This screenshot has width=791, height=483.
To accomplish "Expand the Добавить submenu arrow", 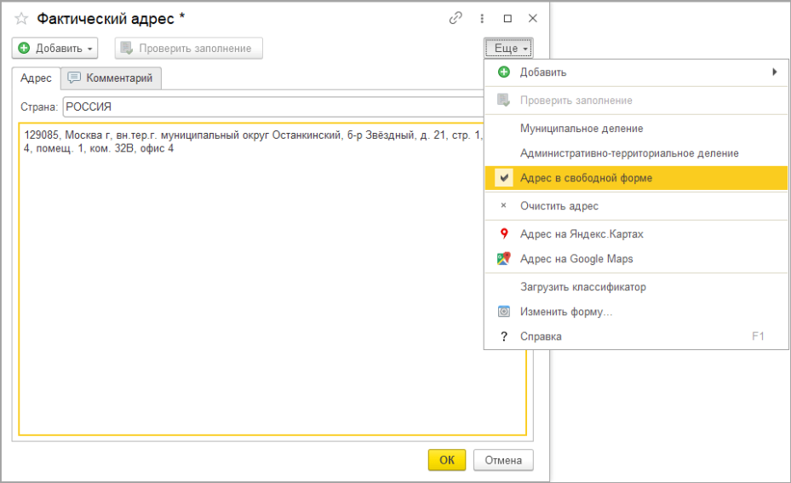I will coord(775,72).
